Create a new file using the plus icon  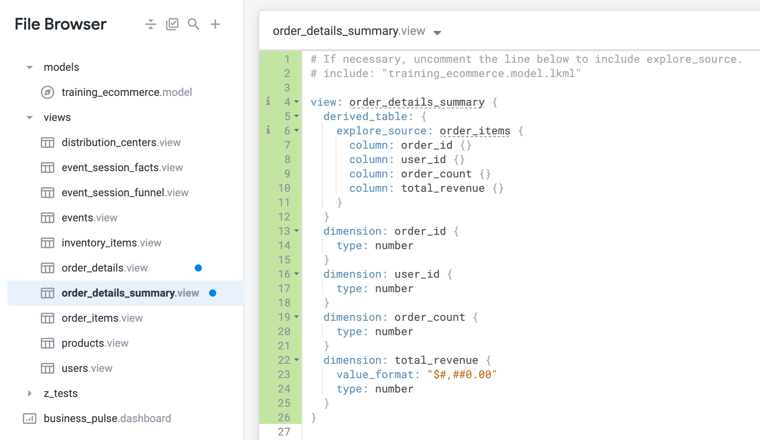pyautogui.click(x=215, y=24)
